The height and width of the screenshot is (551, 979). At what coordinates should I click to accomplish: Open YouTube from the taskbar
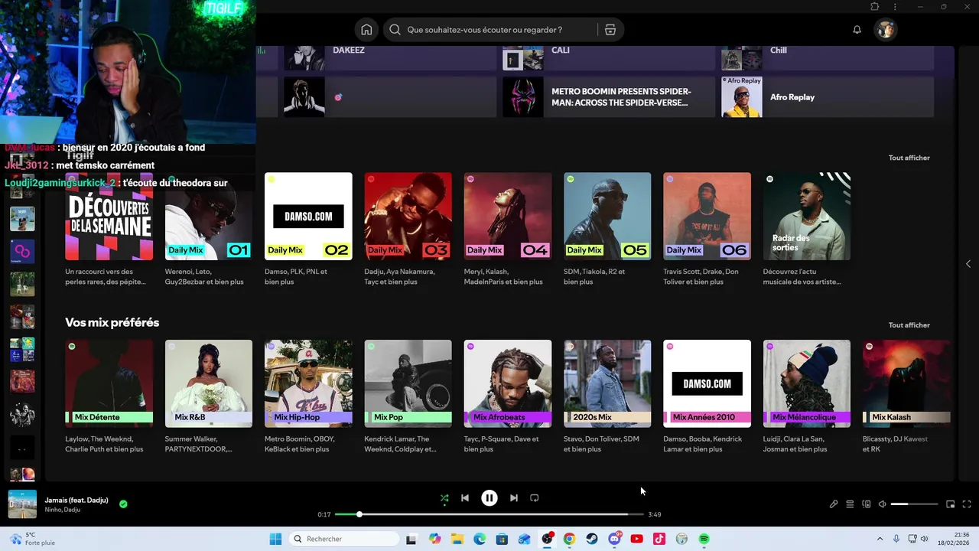click(x=636, y=539)
